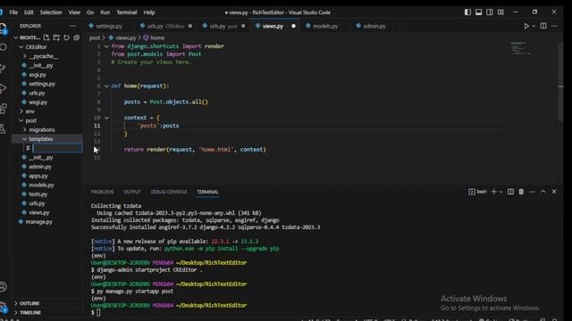Run the Python file
Viewport: 572px width, 321px height.
click(526, 26)
